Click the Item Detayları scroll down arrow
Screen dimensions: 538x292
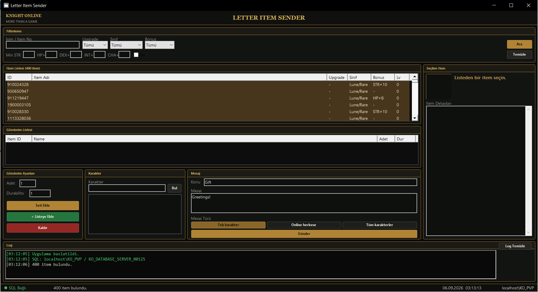[529, 232]
